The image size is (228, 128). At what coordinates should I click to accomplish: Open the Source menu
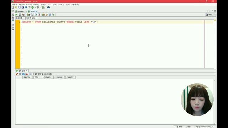(x=49, y=5)
